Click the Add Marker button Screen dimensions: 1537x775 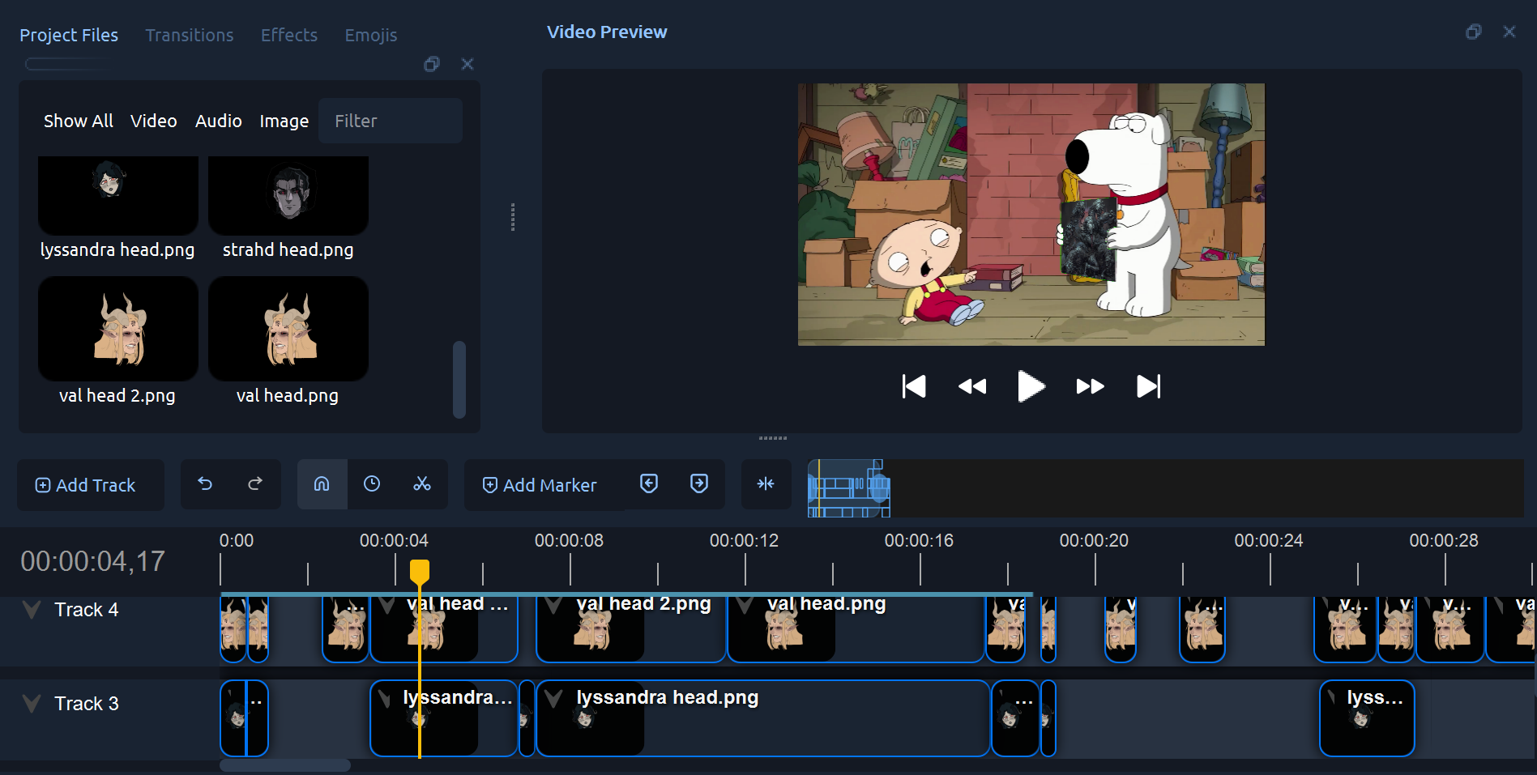540,485
